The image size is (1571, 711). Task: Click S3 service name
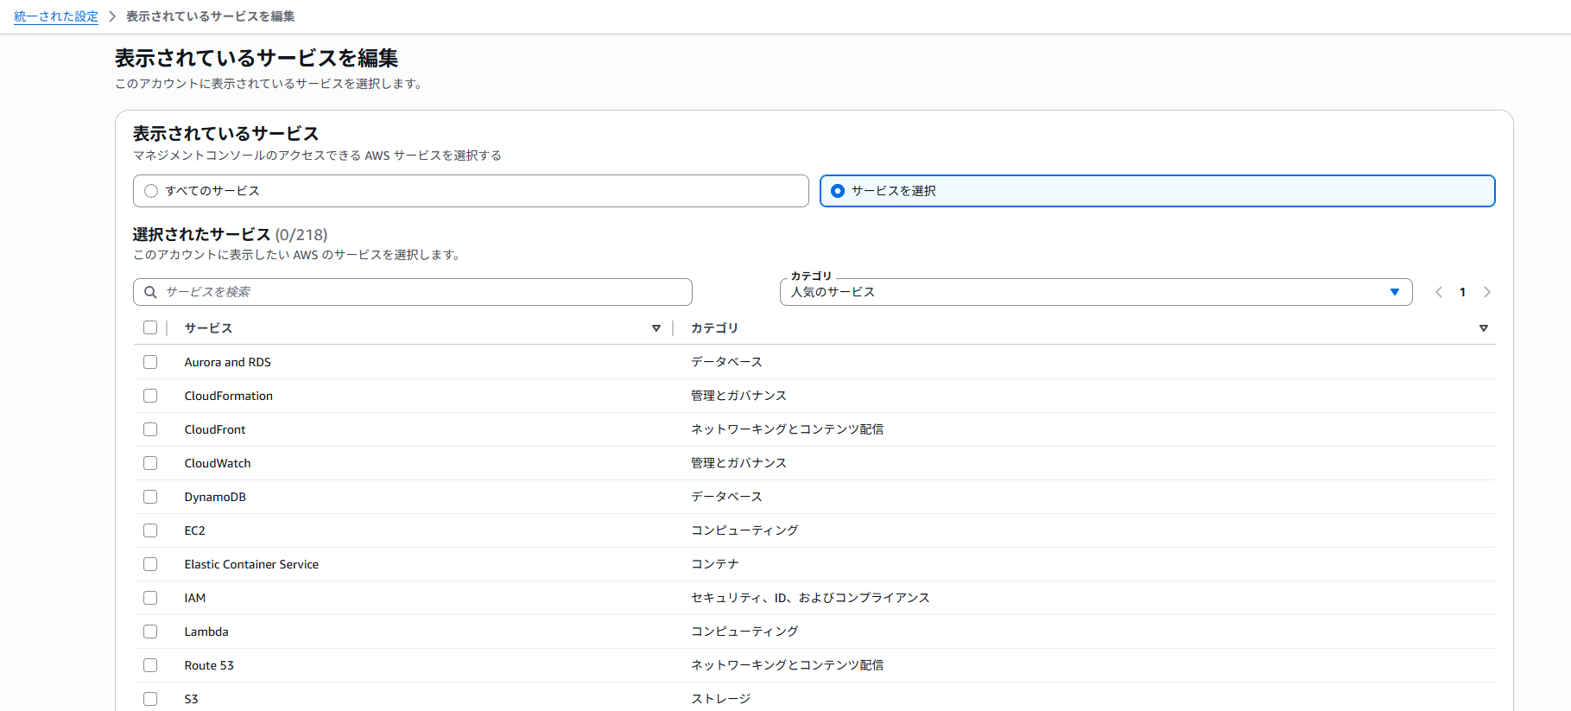pyautogui.click(x=192, y=699)
